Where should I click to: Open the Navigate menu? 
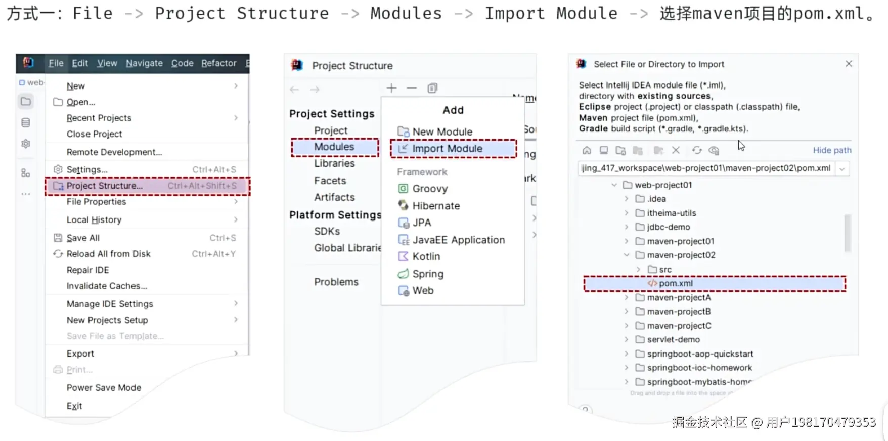click(x=144, y=63)
